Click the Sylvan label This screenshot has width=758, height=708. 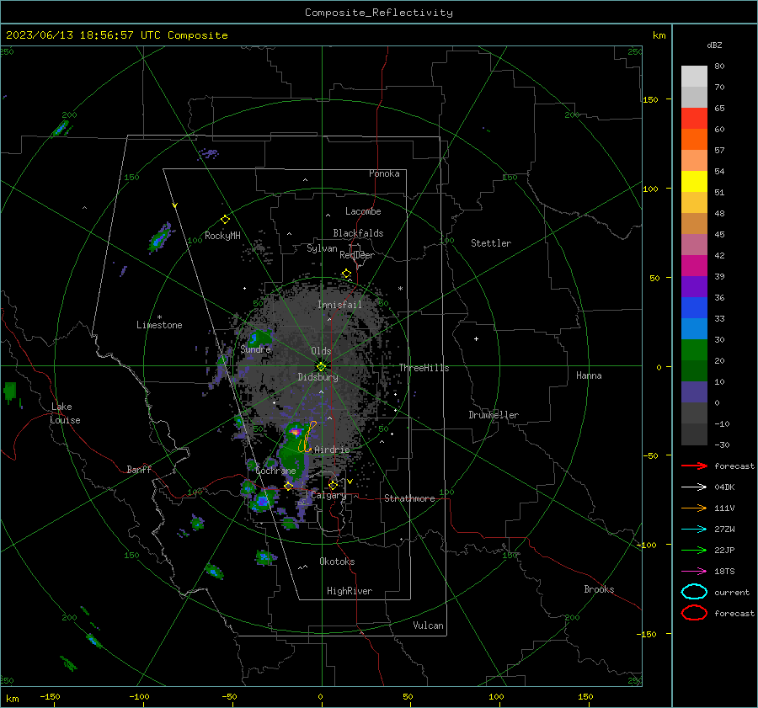[x=322, y=248]
